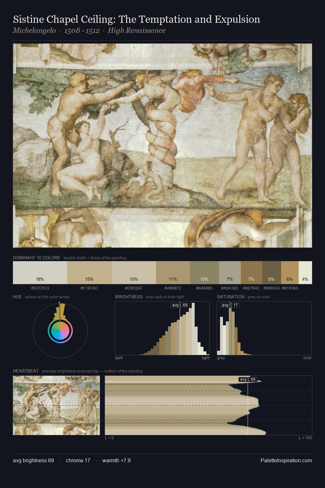Click the 'warmth +7.9' footer stat
Viewport: 325px width, 488px height.
click(x=116, y=460)
